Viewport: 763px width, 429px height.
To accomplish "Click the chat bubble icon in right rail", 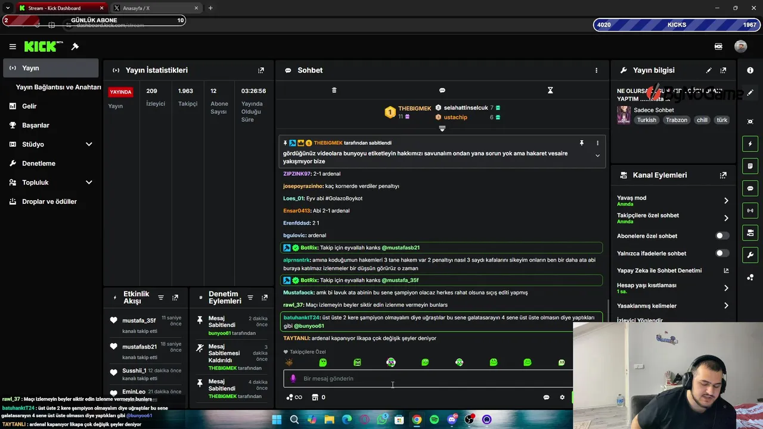I will [x=750, y=188].
